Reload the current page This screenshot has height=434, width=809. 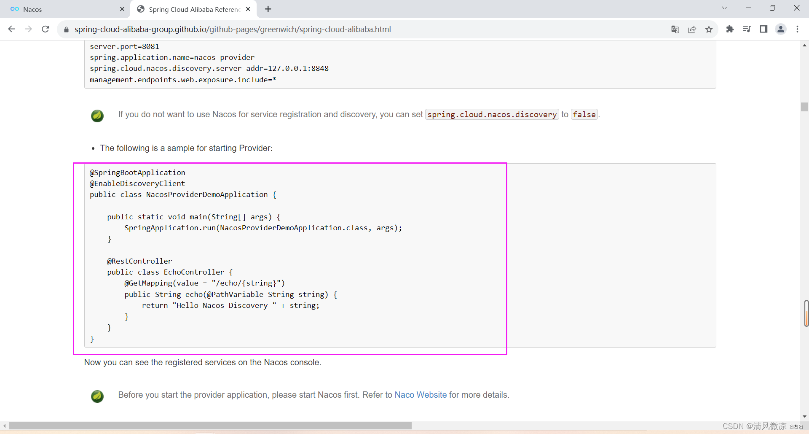pos(46,29)
